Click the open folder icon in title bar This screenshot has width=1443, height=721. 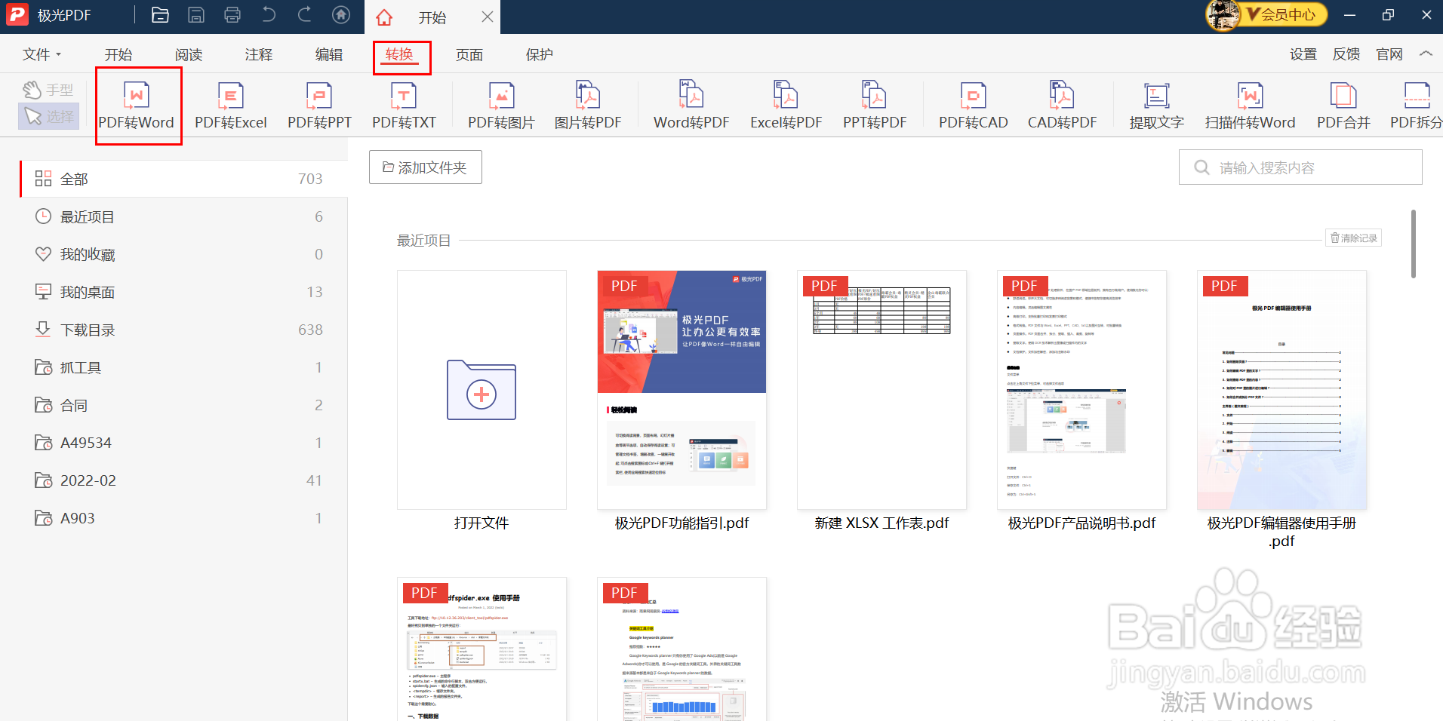click(x=160, y=15)
